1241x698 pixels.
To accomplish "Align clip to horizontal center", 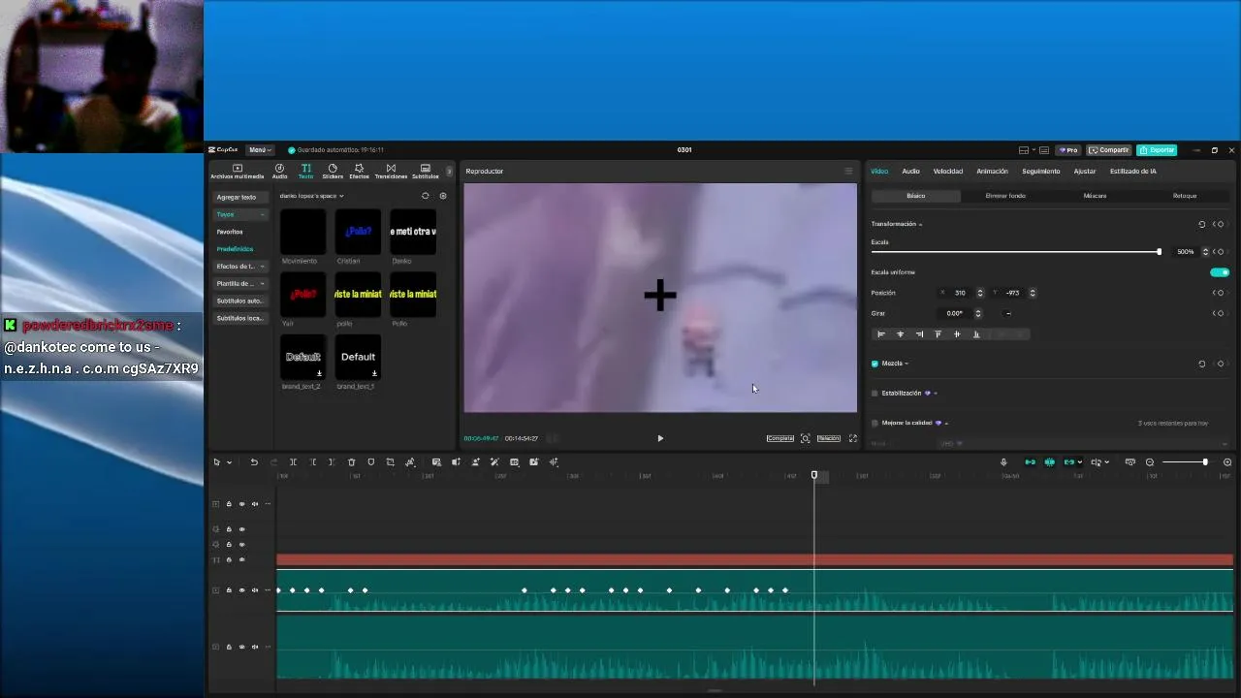I will 900,334.
